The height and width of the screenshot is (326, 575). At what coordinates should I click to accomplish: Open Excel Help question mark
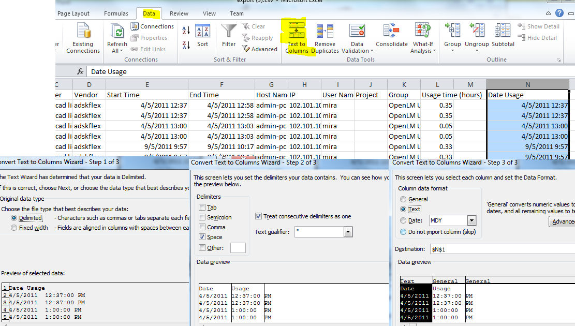coord(559,13)
